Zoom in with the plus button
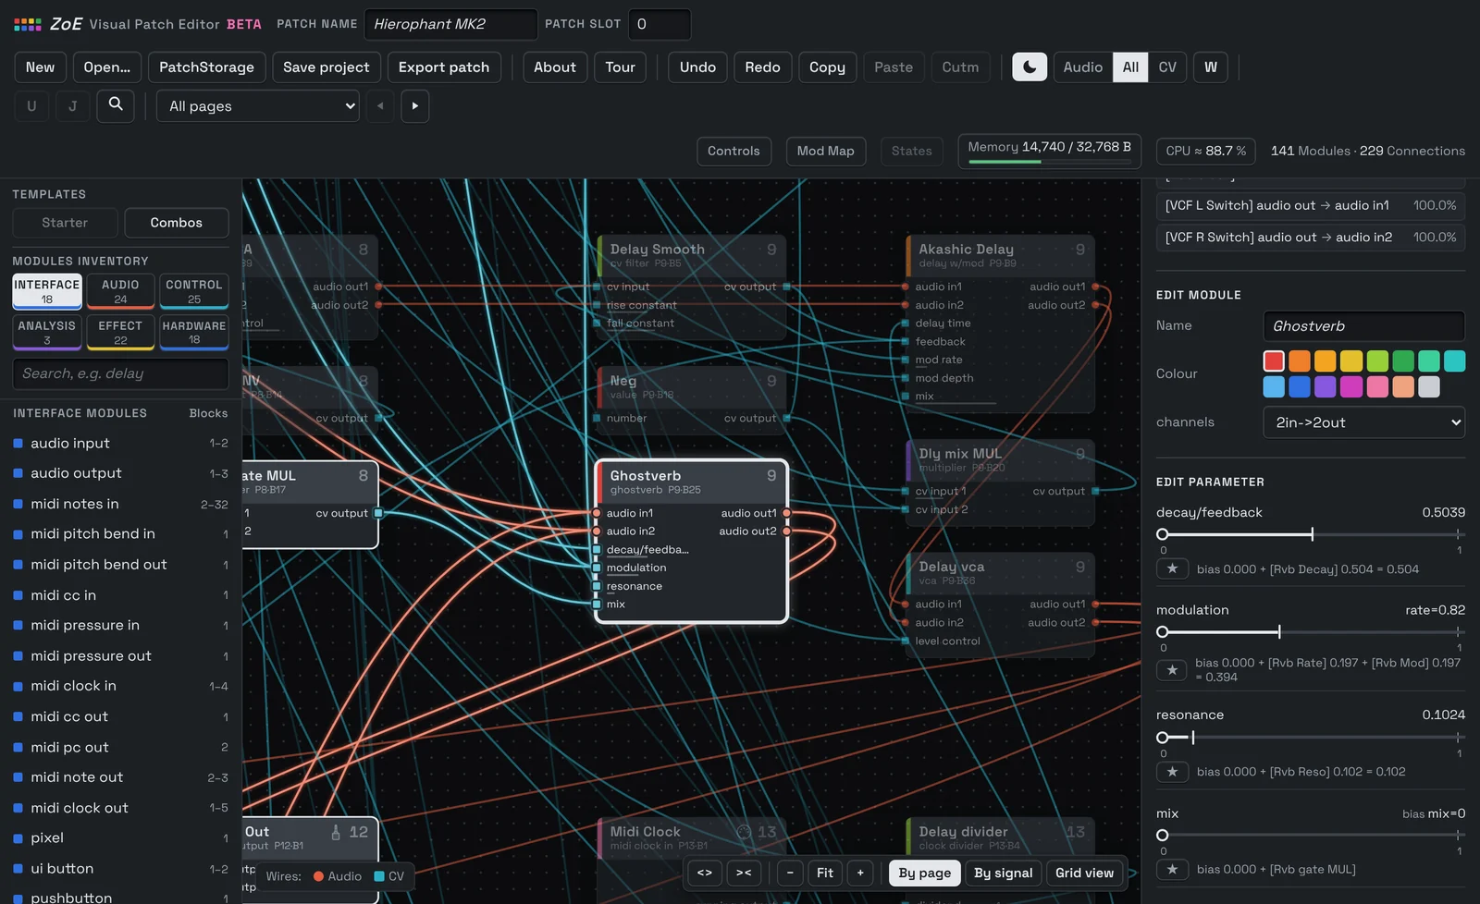Image resolution: width=1480 pixels, height=904 pixels. [860, 873]
